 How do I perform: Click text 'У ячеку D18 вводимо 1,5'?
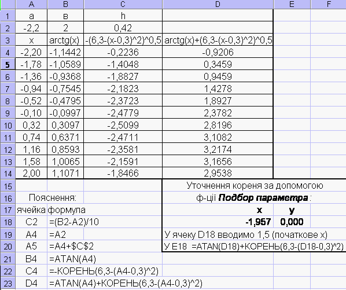[217, 234]
